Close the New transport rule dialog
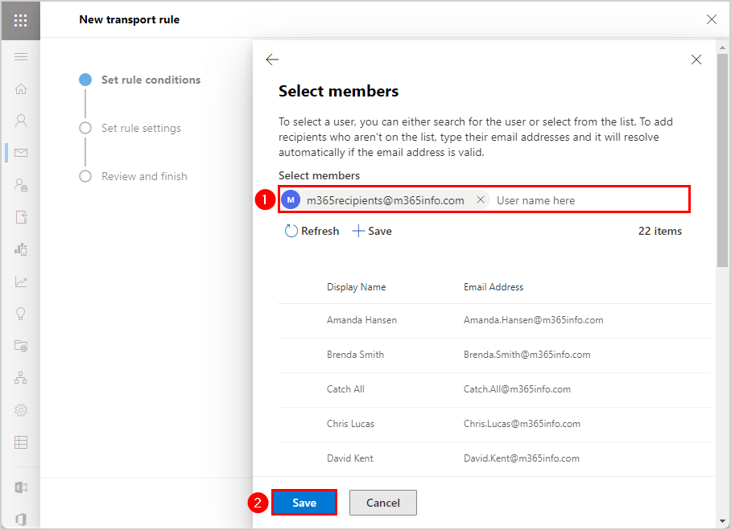 (712, 19)
